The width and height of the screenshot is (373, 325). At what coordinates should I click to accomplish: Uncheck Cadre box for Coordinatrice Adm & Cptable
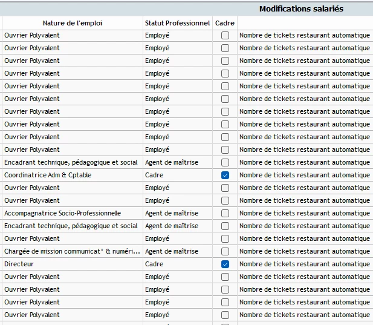pyautogui.click(x=225, y=175)
